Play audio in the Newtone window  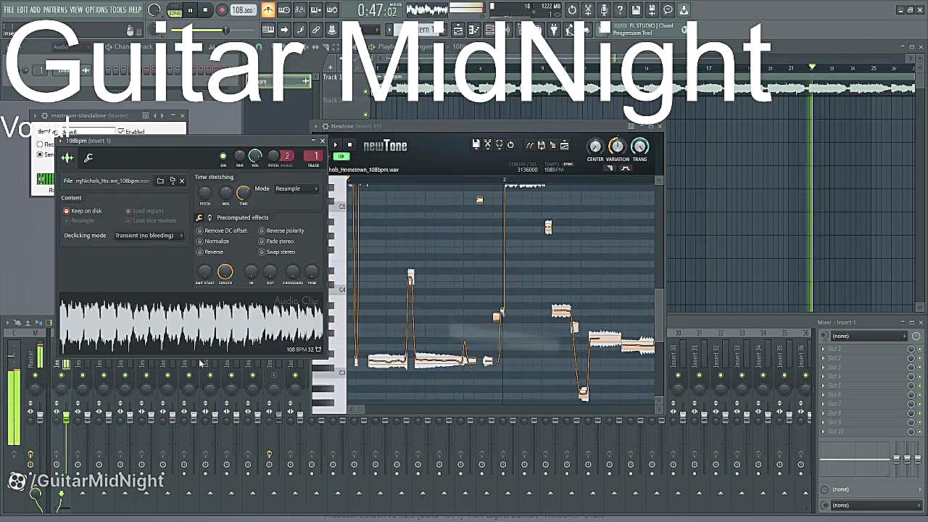click(x=335, y=145)
